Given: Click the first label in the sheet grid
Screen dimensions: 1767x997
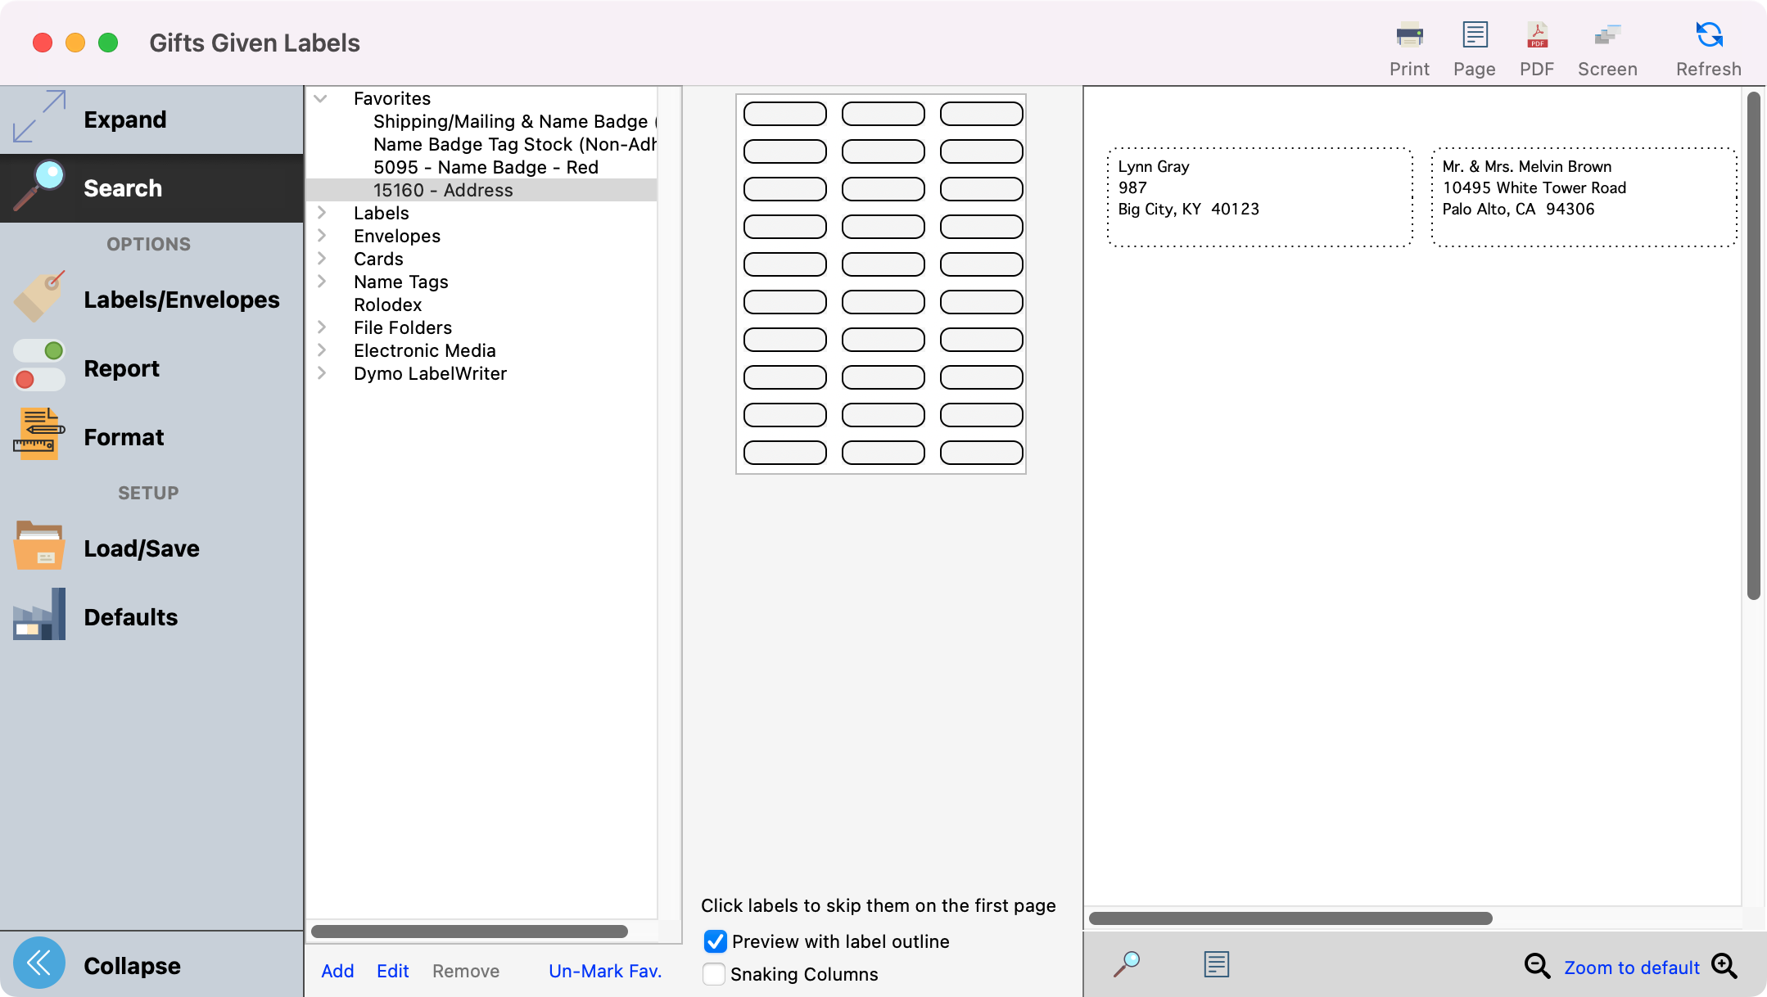Looking at the screenshot, I should [x=784, y=114].
